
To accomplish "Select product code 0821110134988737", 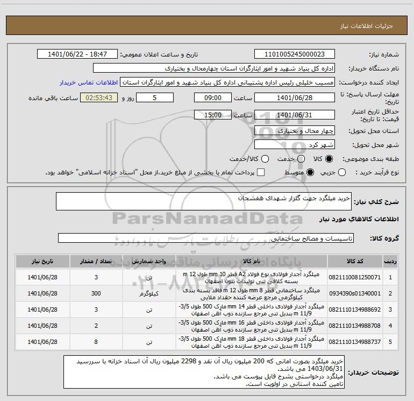I will point(355,342).
